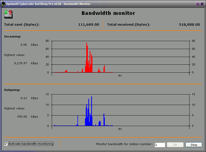Close the Bandwidth Monitor window
This screenshot has height=152, width=206.
click(202, 4)
